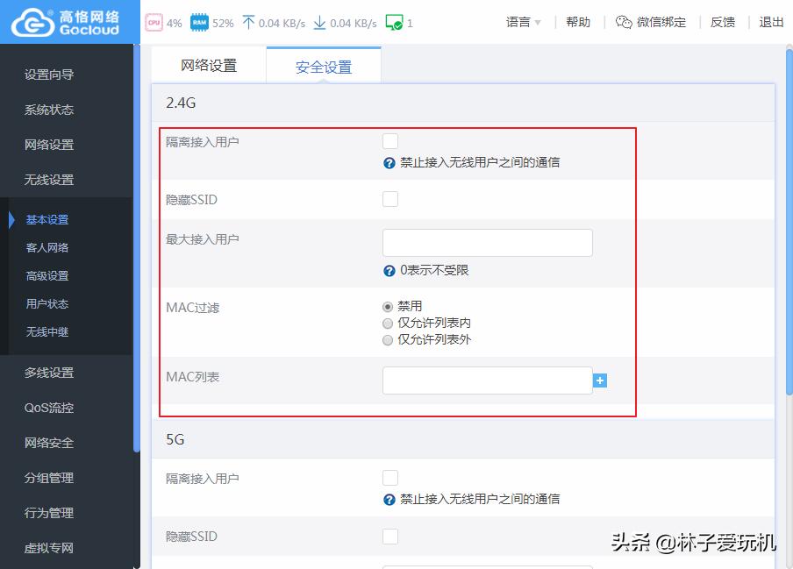Open QoS流控 in sidebar
793x569 pixels.
click(49, 408)
